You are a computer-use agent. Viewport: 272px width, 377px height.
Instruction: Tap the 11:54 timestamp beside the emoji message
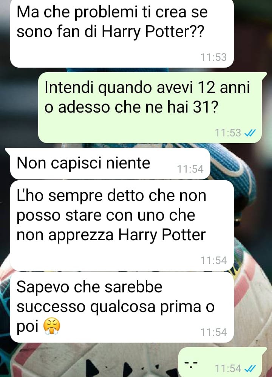tap(213, 332)
